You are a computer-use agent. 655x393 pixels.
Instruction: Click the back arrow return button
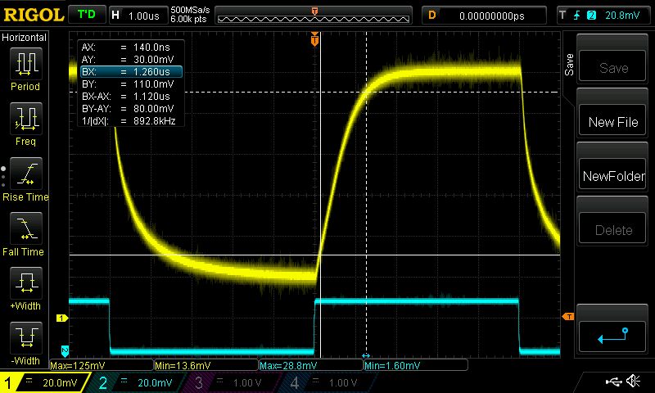[612, 337]
